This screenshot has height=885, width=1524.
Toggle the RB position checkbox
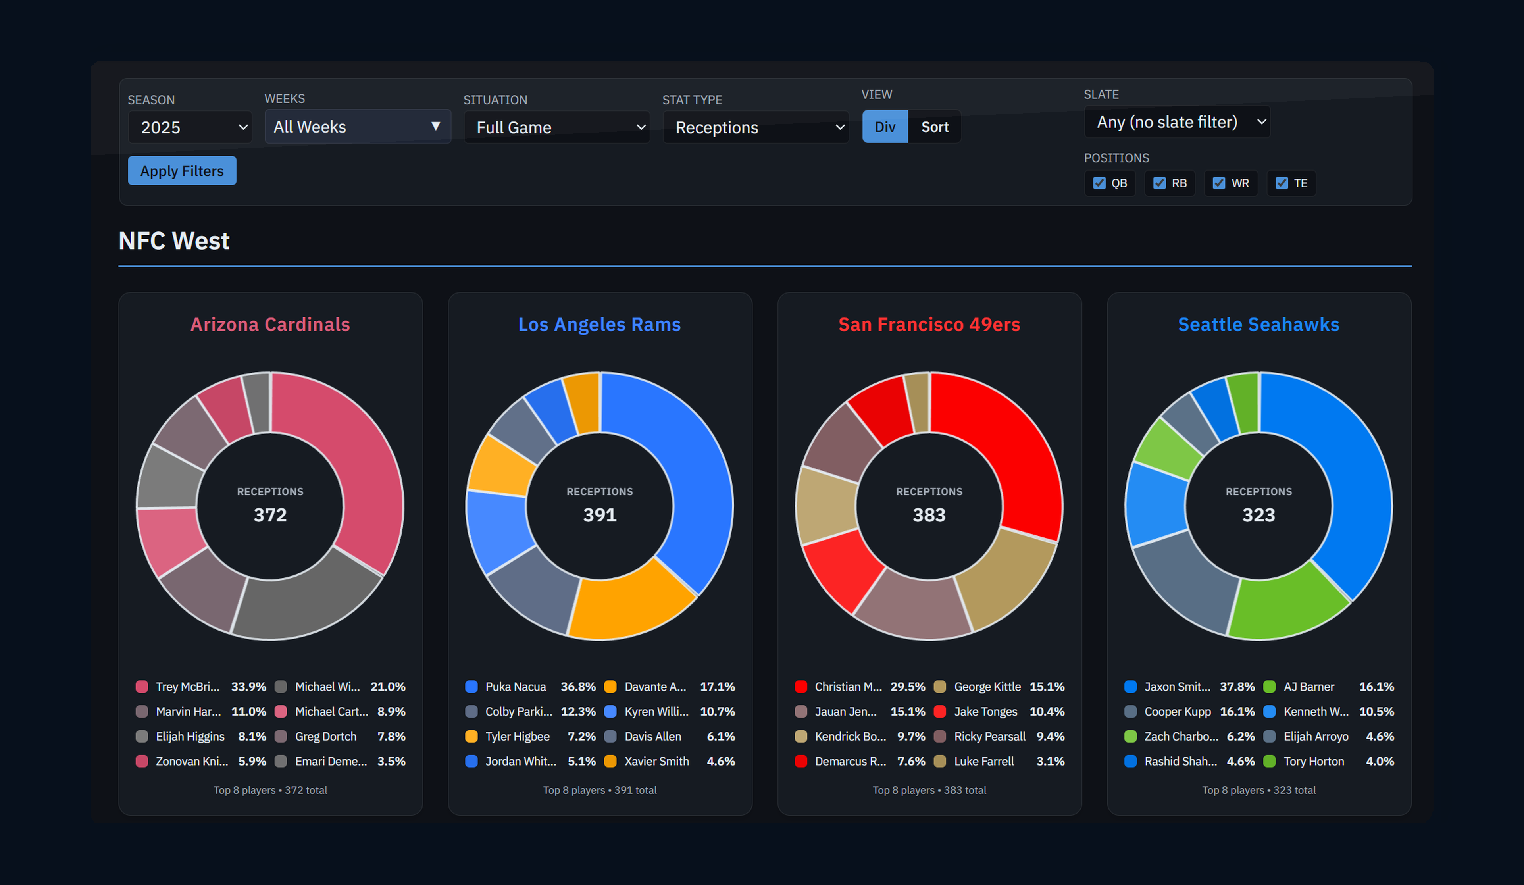[1159, 183]
